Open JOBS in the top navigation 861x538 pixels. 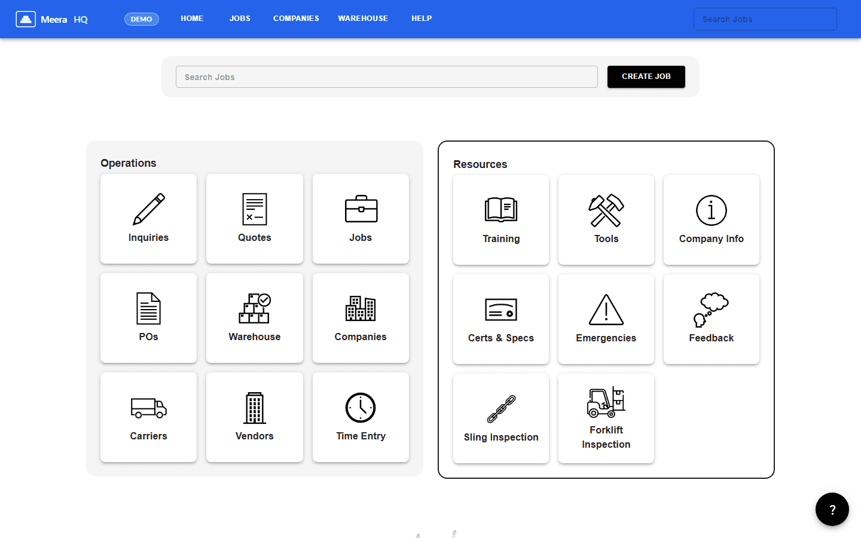pos(240,19)
